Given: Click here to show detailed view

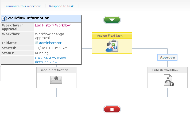Looking at the screenshot, I should tap(51, 60).
